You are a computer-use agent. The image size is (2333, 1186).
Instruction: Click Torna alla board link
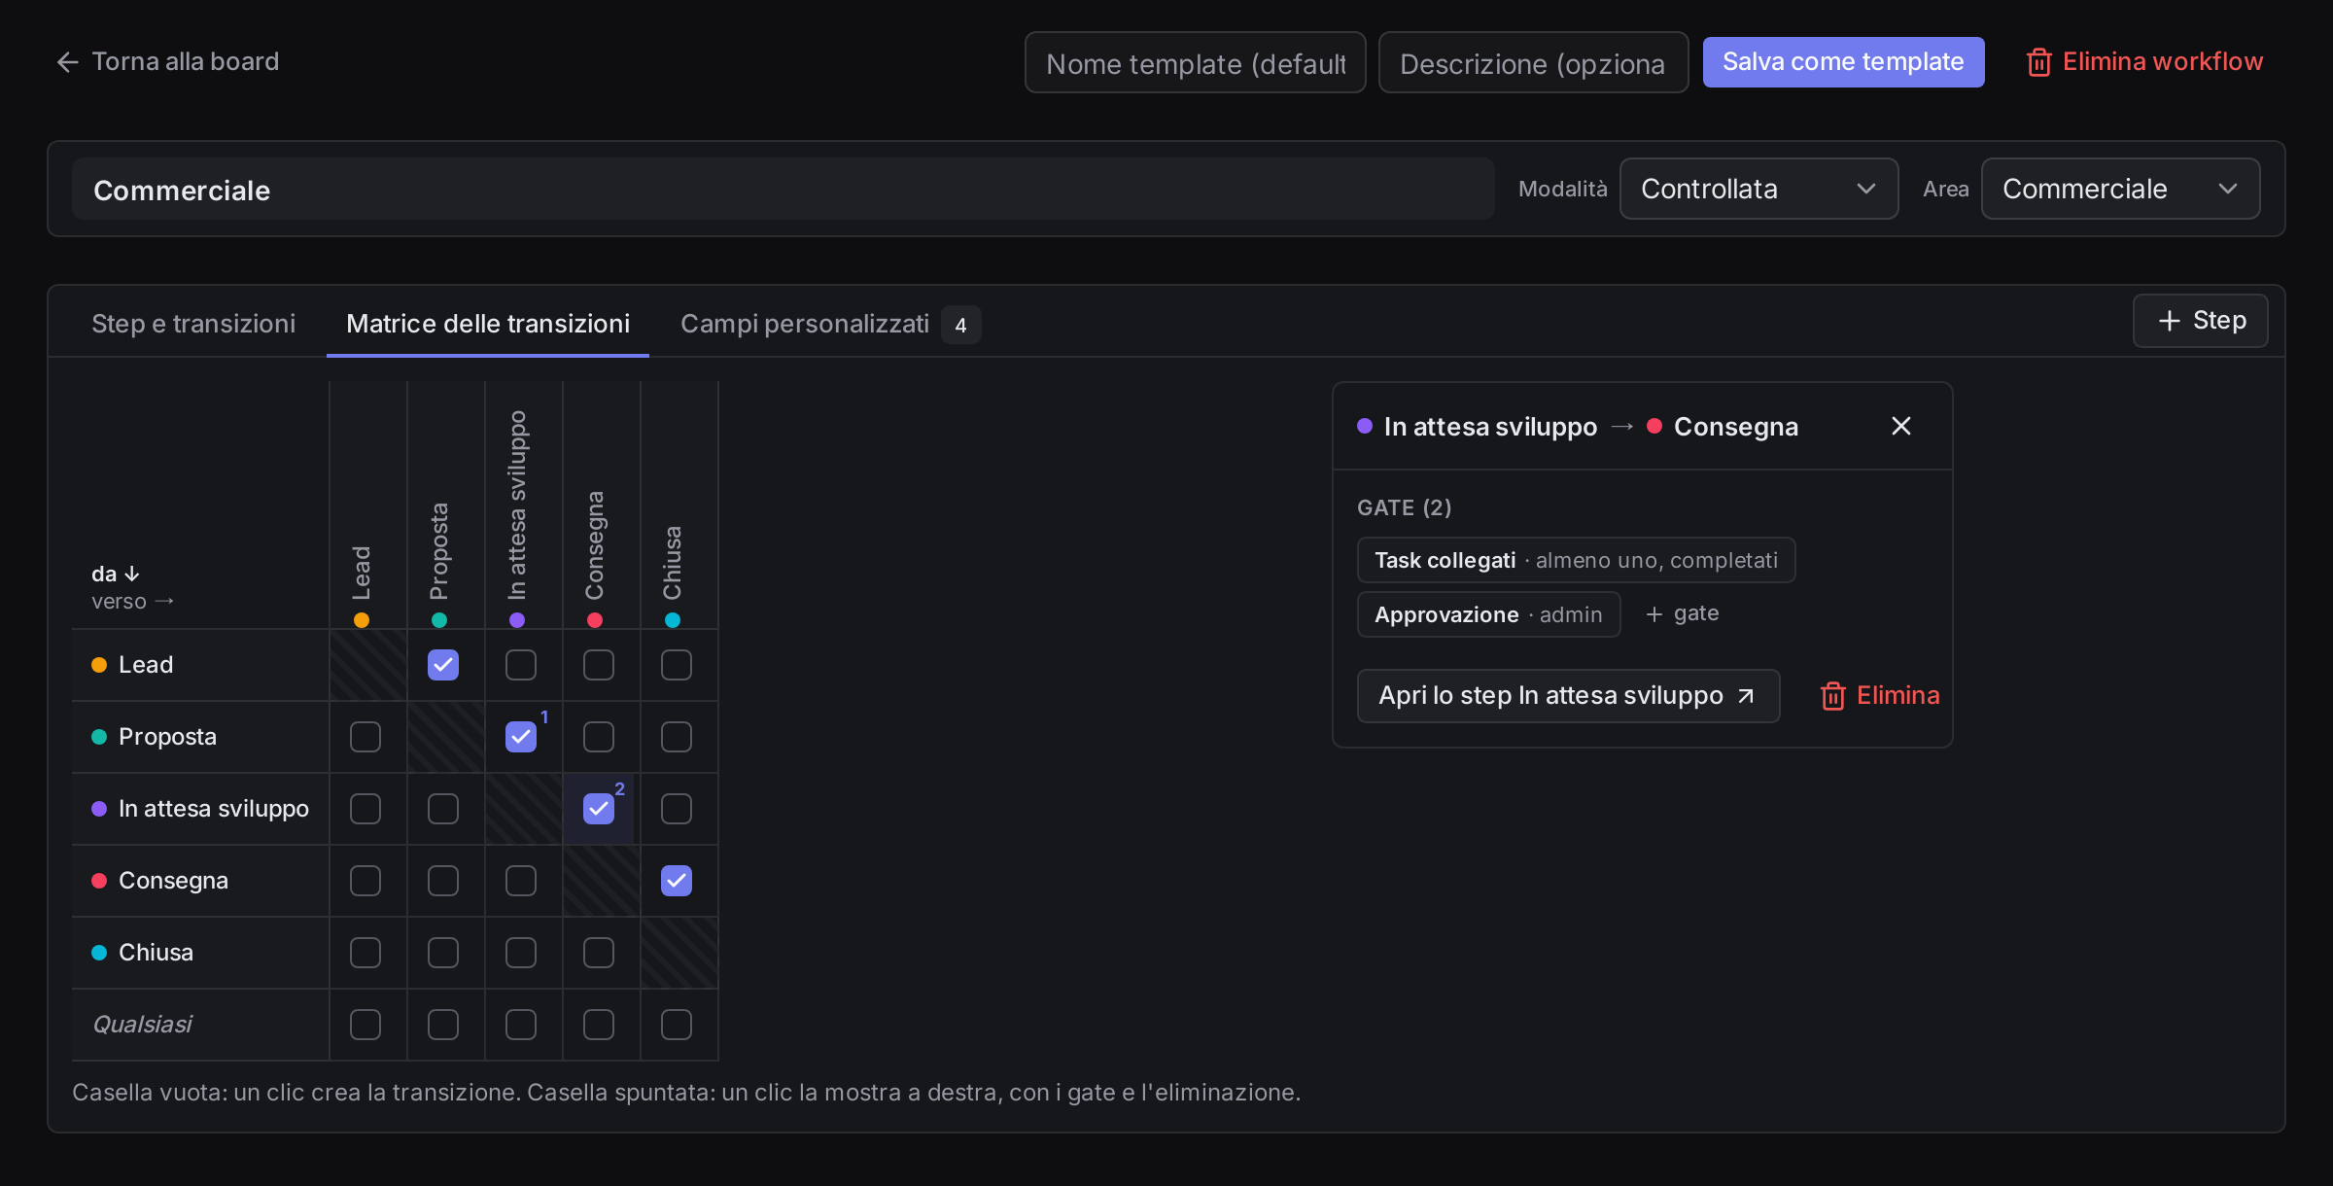167,62
